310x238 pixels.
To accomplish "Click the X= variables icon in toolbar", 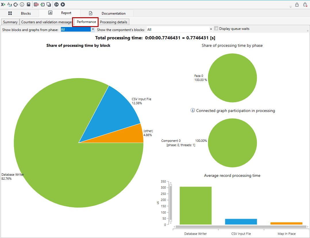I will point(3,4).
